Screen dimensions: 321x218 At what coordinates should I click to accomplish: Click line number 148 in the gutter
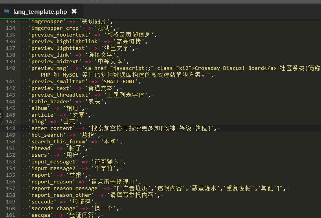[11, 128]
